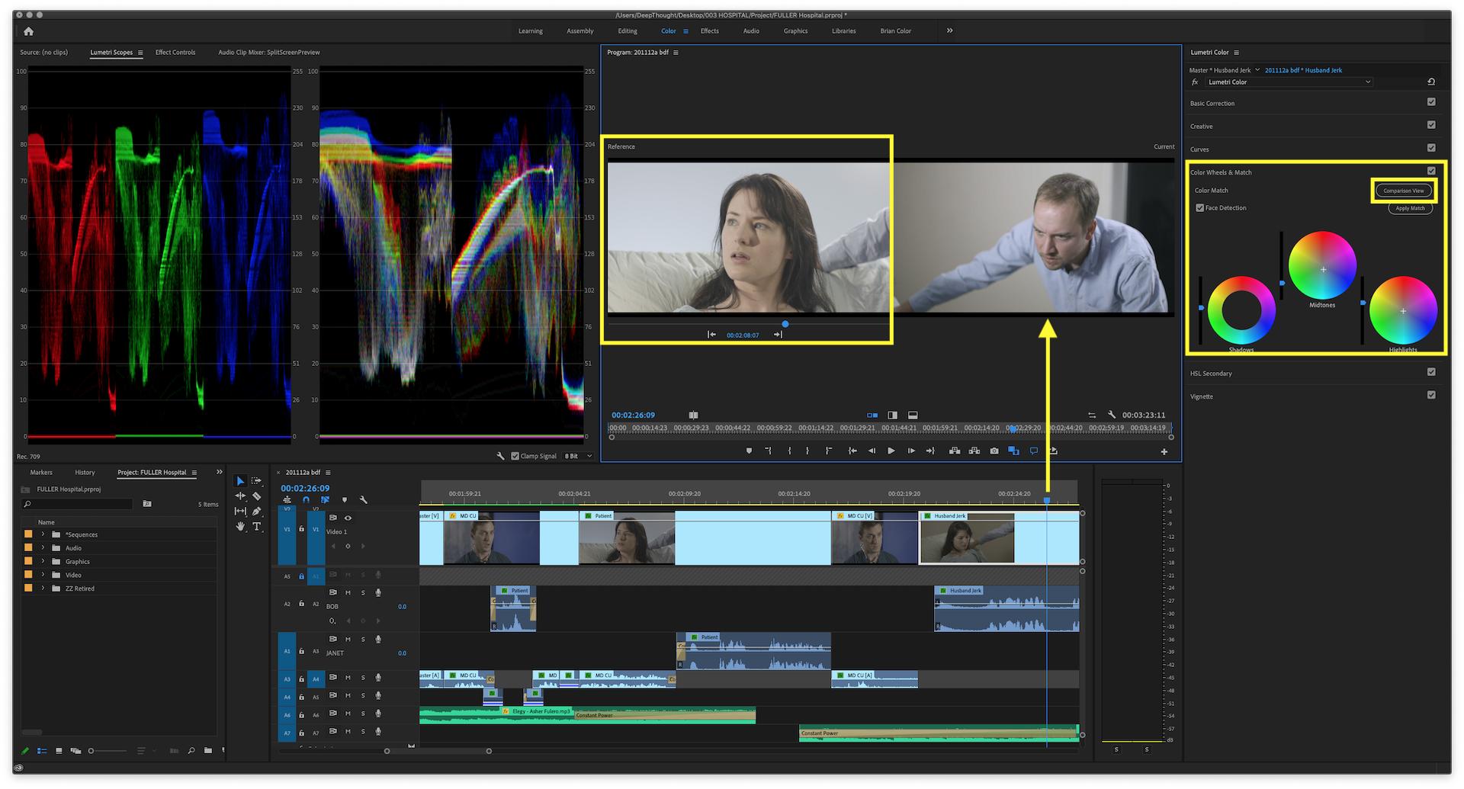Expand the ZZ Retired bin

coord(43,589)
